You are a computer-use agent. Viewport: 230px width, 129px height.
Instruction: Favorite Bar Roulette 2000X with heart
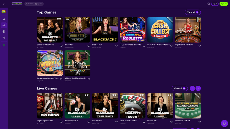[x=61, y=46]
